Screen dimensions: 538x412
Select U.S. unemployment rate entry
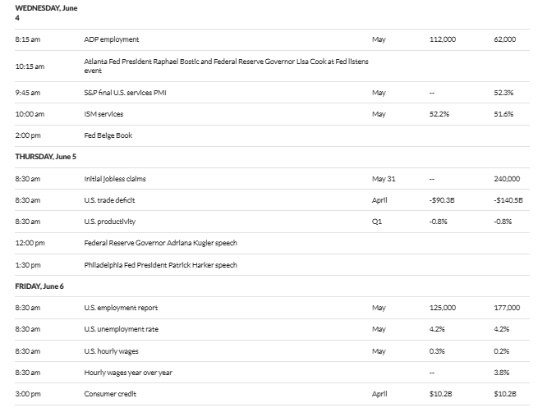tap(121, 329)
